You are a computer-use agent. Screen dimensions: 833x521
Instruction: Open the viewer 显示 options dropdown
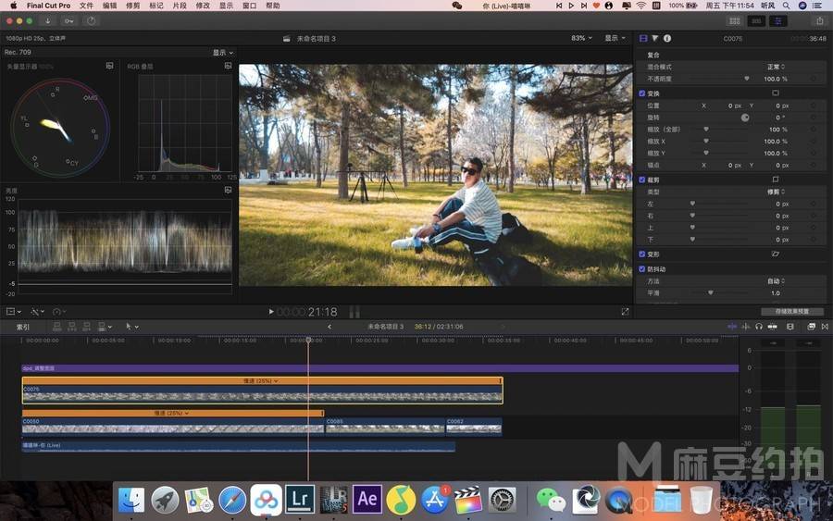(615, 38)
